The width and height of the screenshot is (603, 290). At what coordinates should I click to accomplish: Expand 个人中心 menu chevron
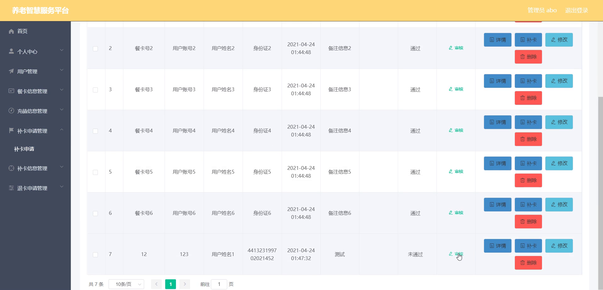[62, 50]
